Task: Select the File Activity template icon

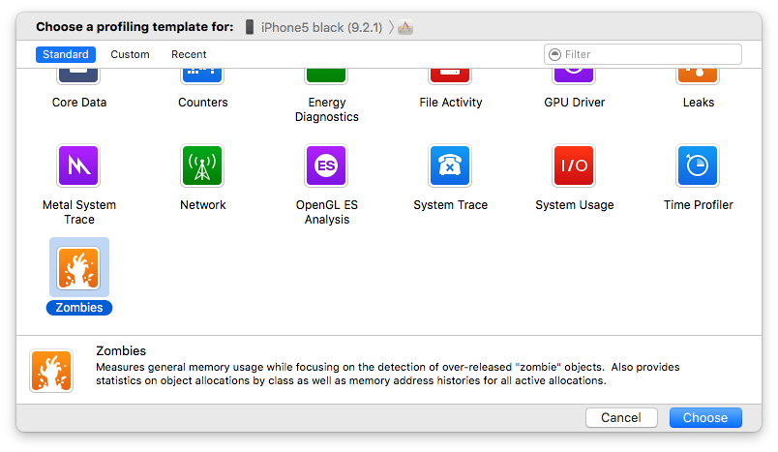Action: coord(450,76)
